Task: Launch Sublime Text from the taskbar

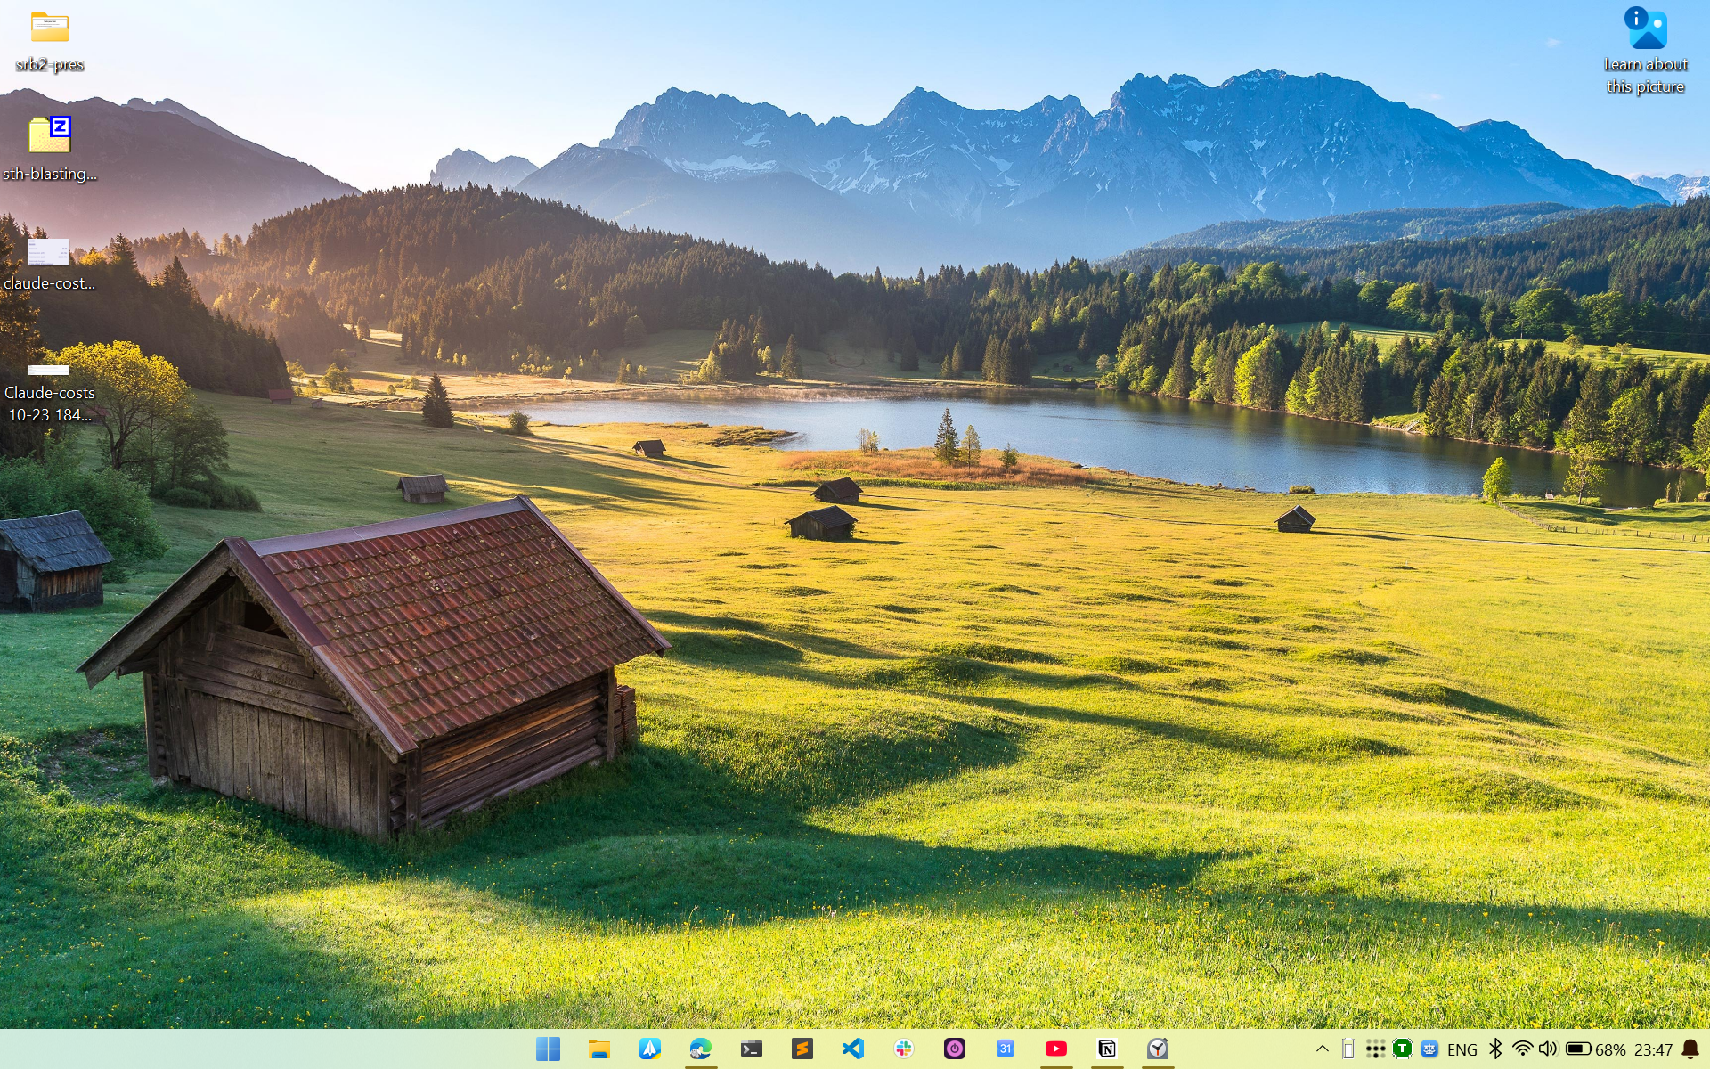Action: [x=802, y=1049]
